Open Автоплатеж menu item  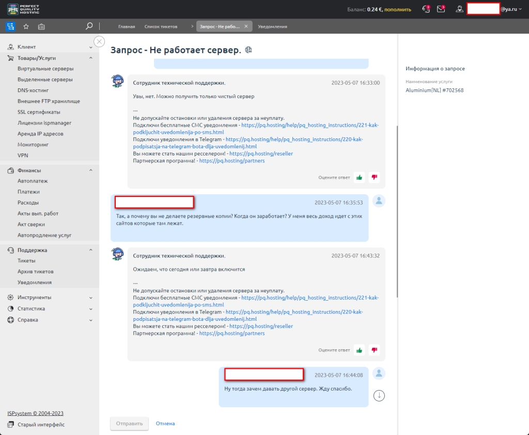33,181
